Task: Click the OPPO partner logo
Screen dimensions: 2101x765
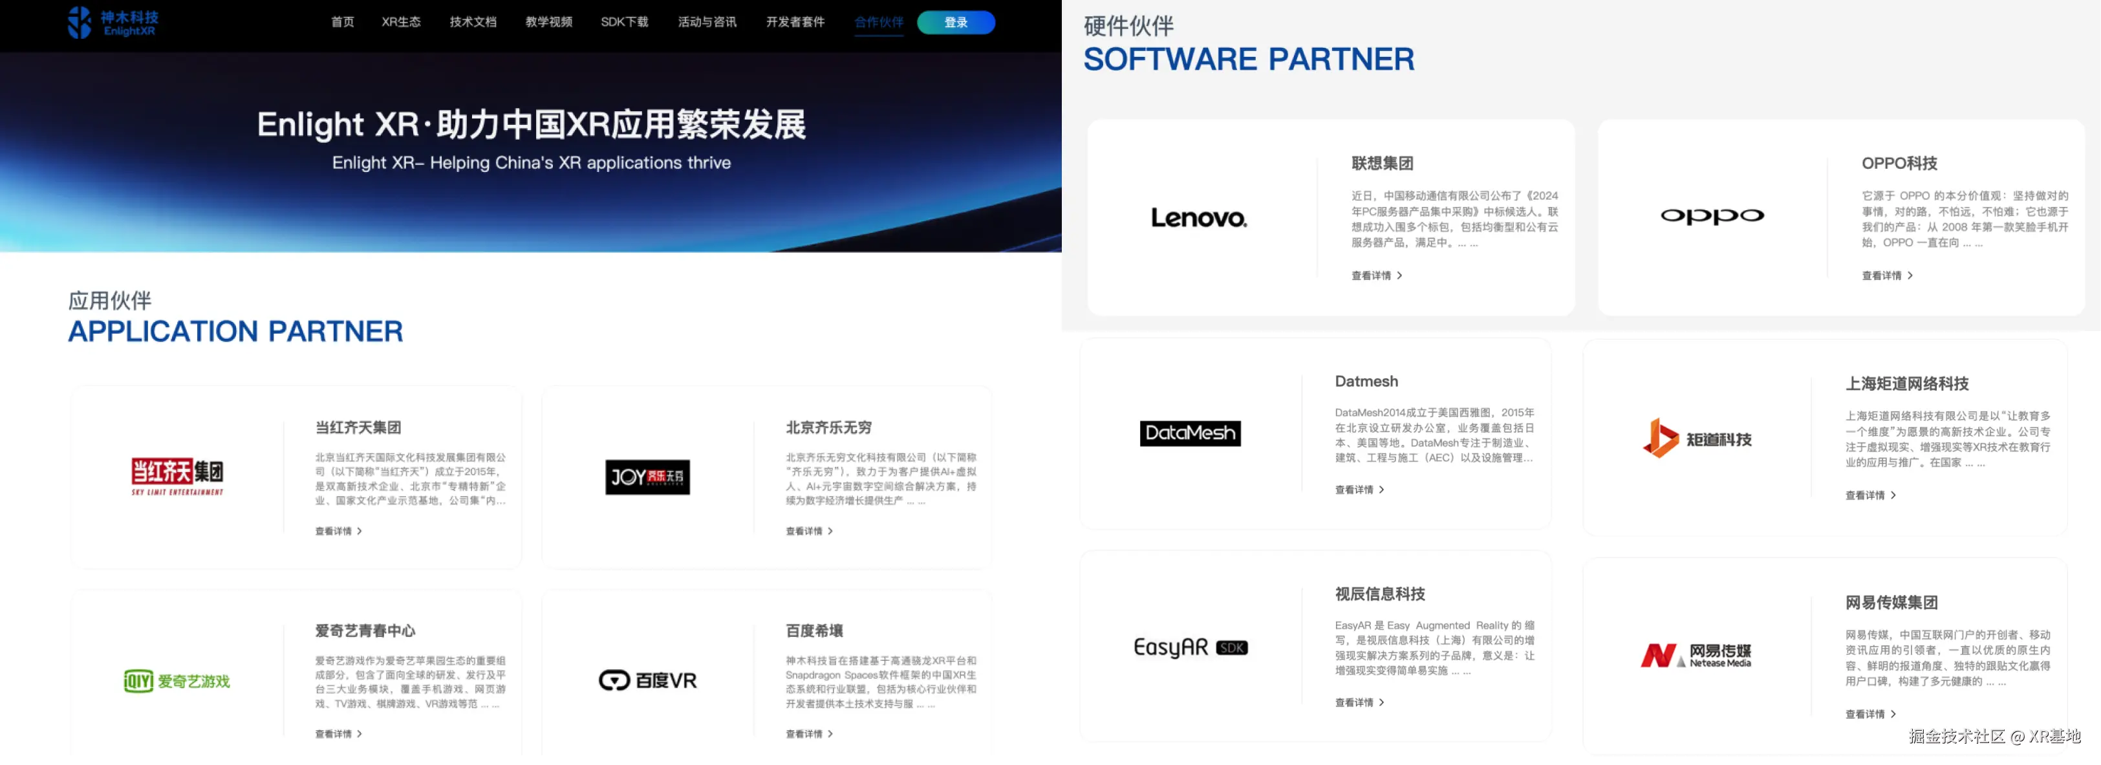Action: (x=1712, y=216)
